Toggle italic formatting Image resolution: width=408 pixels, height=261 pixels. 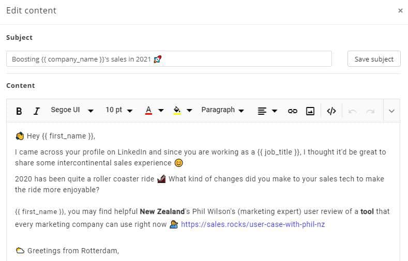(x=36, y=111)
